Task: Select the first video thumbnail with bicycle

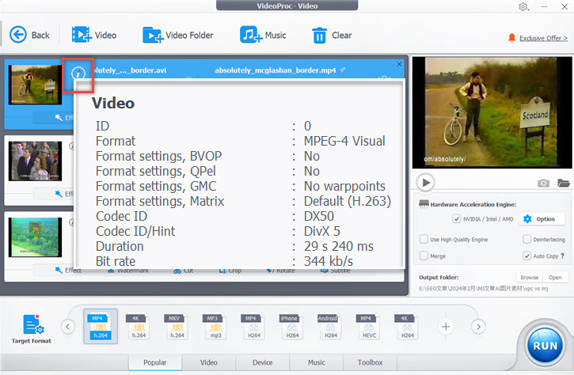Action: click(35, 85)
